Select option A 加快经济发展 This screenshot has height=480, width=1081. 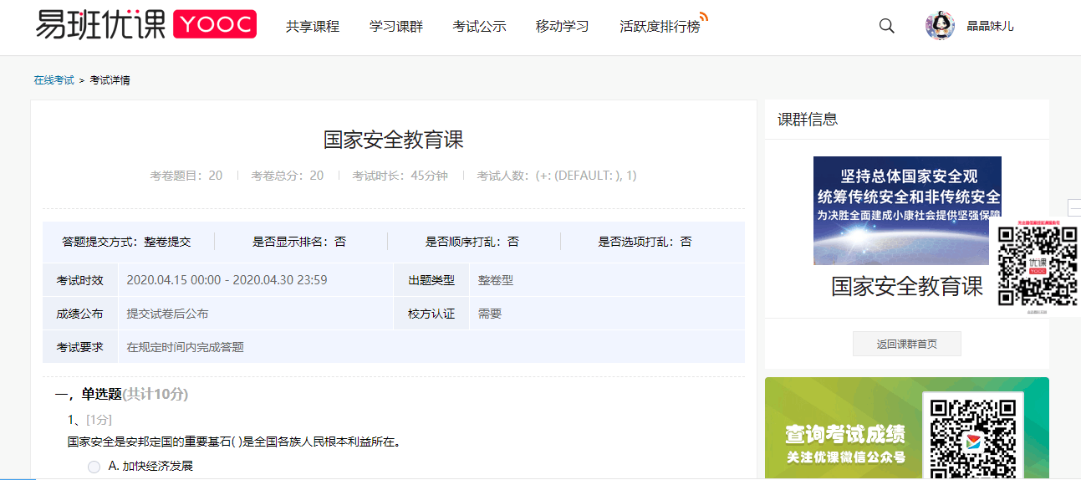click(x=94, y=467)
